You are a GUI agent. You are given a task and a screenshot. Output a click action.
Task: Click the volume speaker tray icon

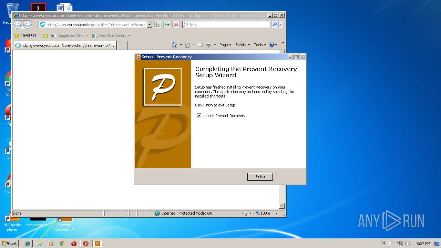click(408, 244)
